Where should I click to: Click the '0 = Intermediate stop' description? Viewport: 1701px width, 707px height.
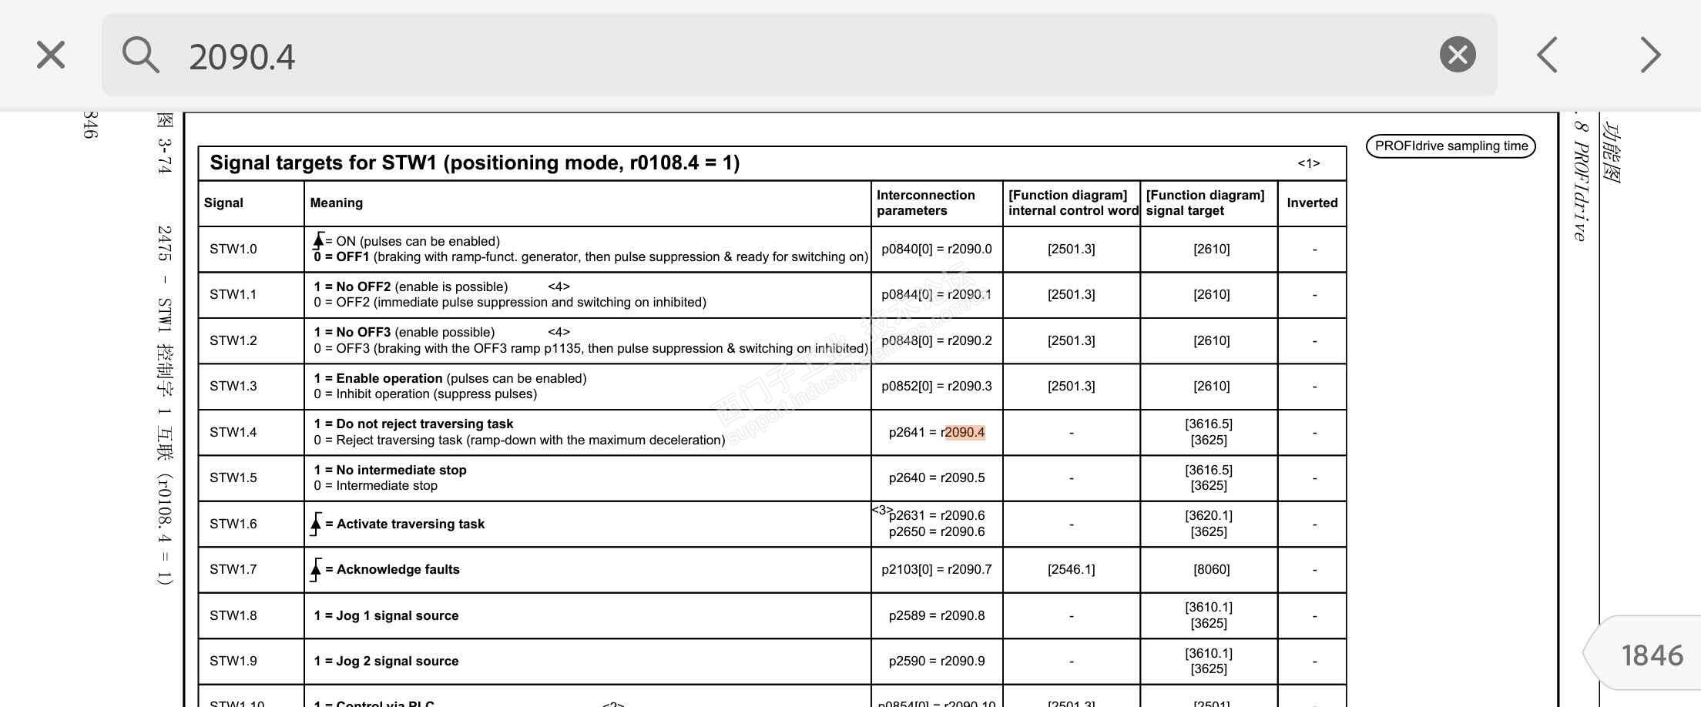point(376,485)
